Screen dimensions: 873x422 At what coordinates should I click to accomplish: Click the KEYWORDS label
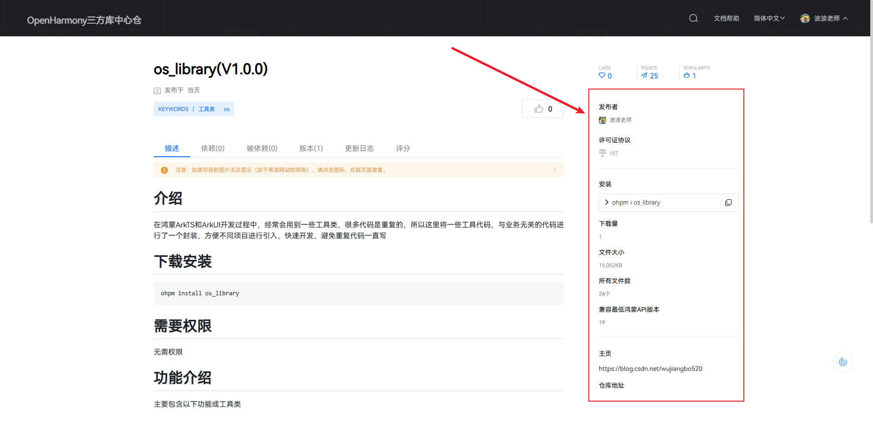click(173, 109)
